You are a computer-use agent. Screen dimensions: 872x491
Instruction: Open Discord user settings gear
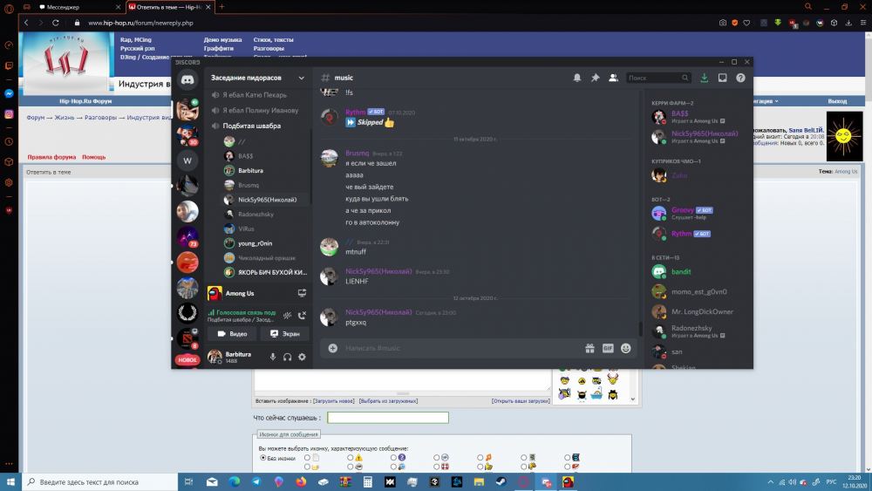pyautogui.click(x=302, y=357)
